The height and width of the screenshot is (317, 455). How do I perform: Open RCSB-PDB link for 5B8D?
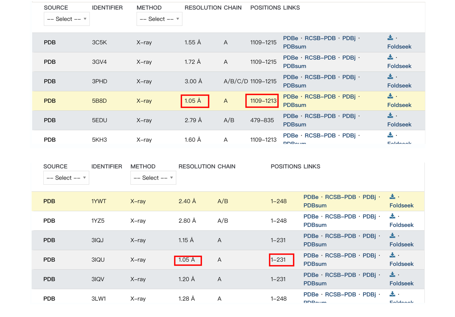pyautogui.click(x=320, y=96)
